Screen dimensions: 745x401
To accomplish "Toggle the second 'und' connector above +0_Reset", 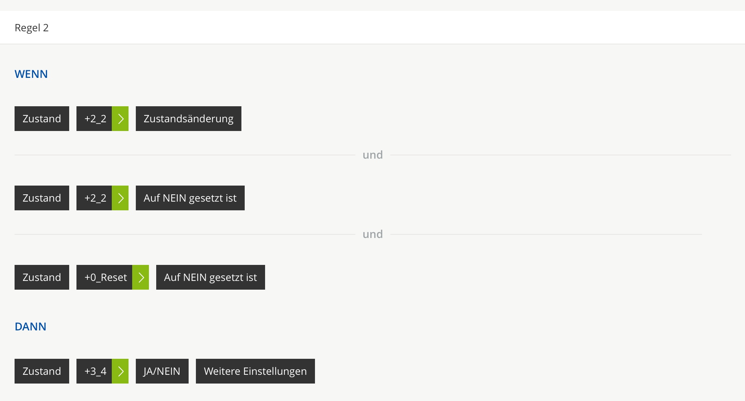I will pyautogui.click(x=372, y=234).
